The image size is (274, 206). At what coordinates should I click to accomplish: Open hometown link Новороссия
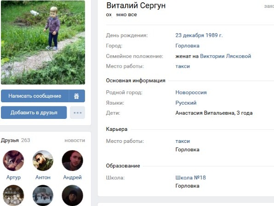pyautogui.click(x=191, y=92)
